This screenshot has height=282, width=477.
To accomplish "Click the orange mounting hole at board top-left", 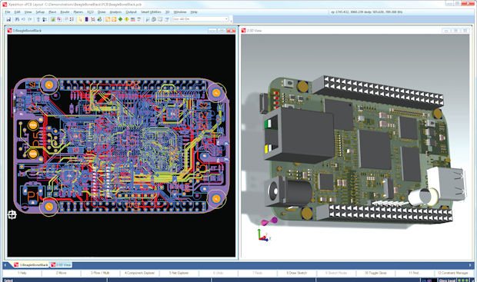I will [x=49, y=85].
